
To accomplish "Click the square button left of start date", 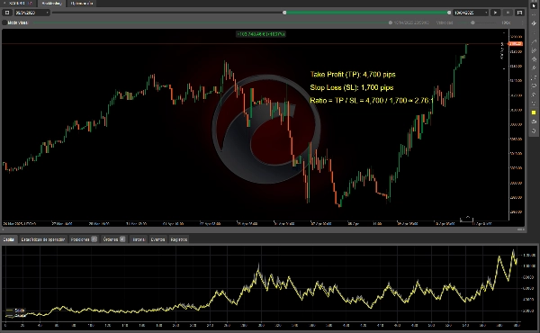I will pos(7,13).
